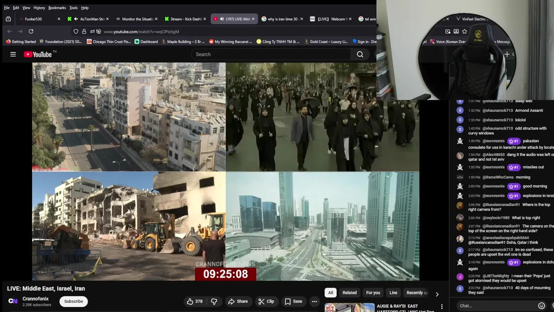Switch to the Funker530 tab
Screen dimensions: 554x312
(39, 19)
